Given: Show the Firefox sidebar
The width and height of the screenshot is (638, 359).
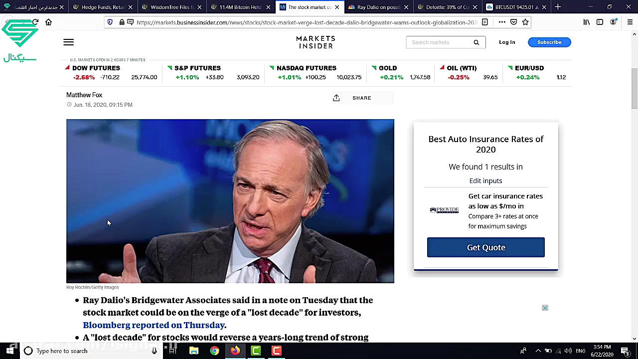Looking at the screenshot, I should click(600, 22).
